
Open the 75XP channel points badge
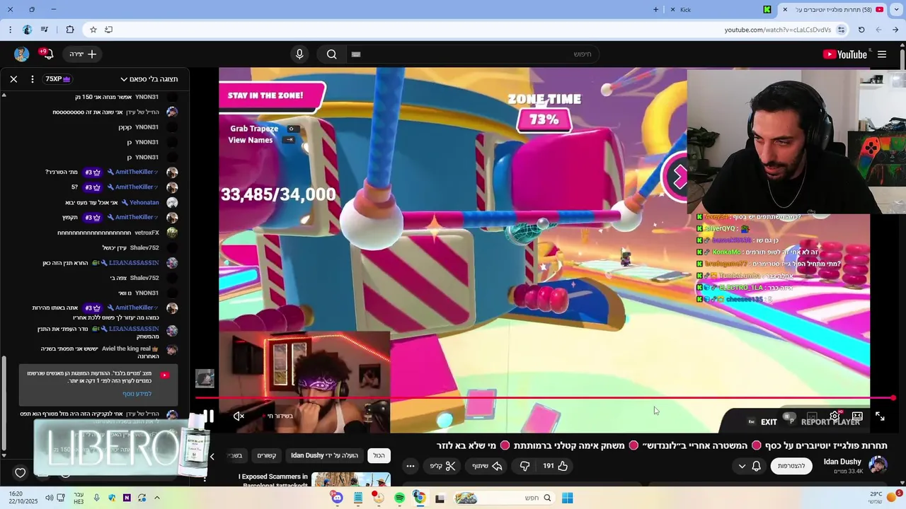click(58, 79)
